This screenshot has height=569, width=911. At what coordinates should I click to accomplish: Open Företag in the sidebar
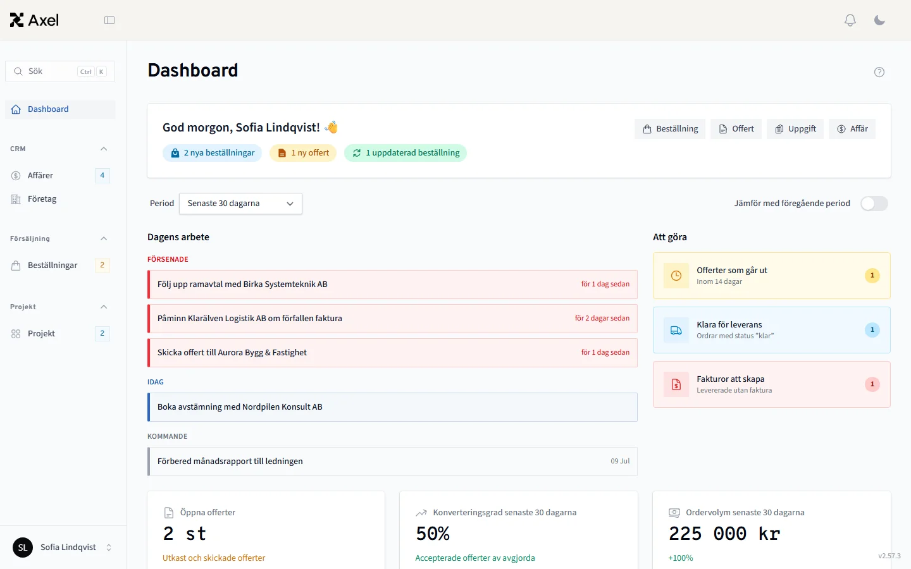click(60, 199)
